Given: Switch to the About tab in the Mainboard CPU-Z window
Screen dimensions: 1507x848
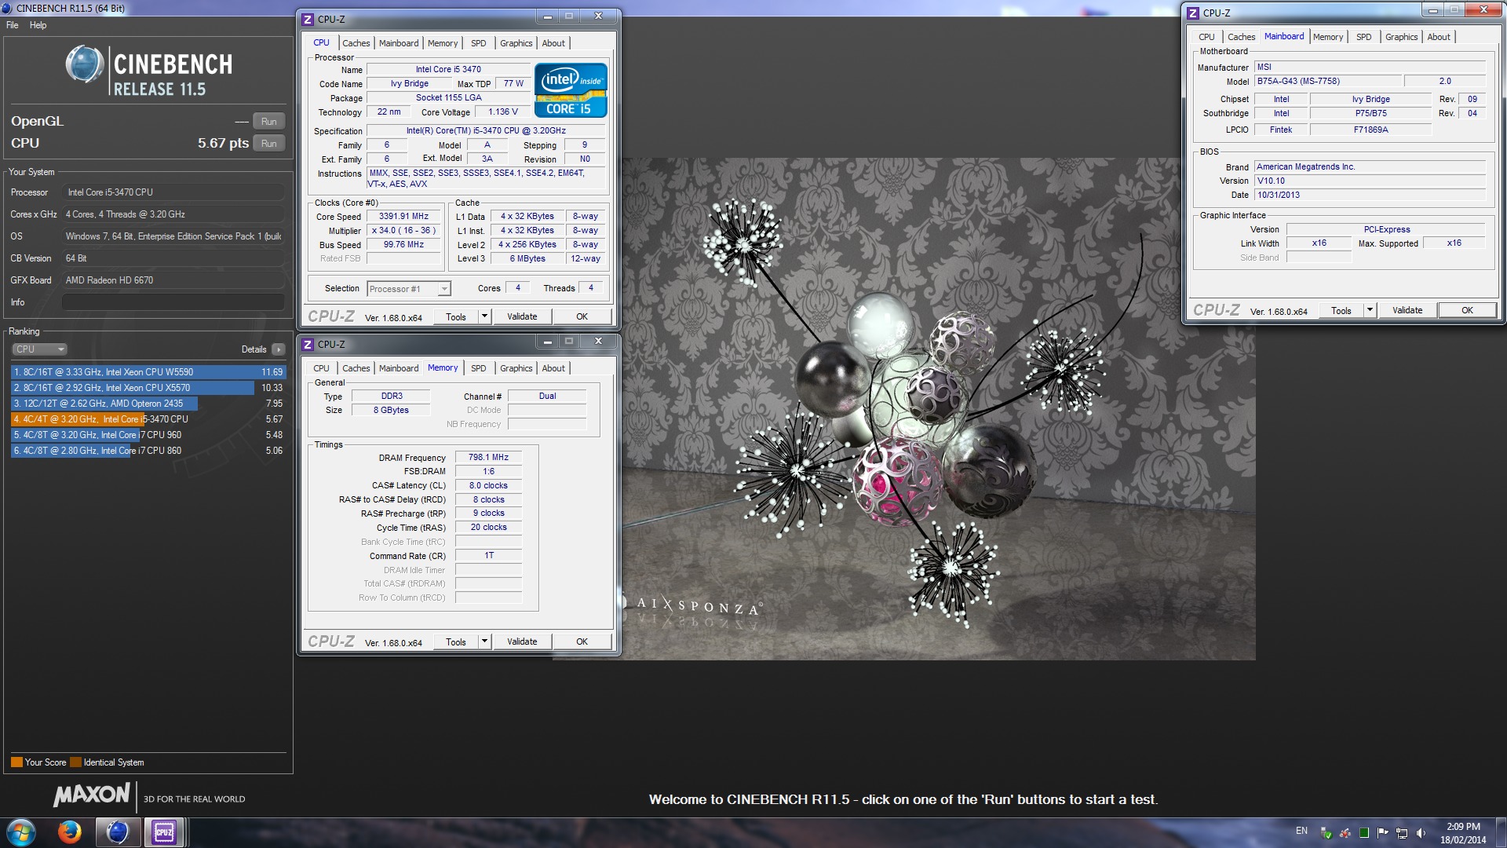Looking at the screenshot, I should click(x=1439, y=37).
